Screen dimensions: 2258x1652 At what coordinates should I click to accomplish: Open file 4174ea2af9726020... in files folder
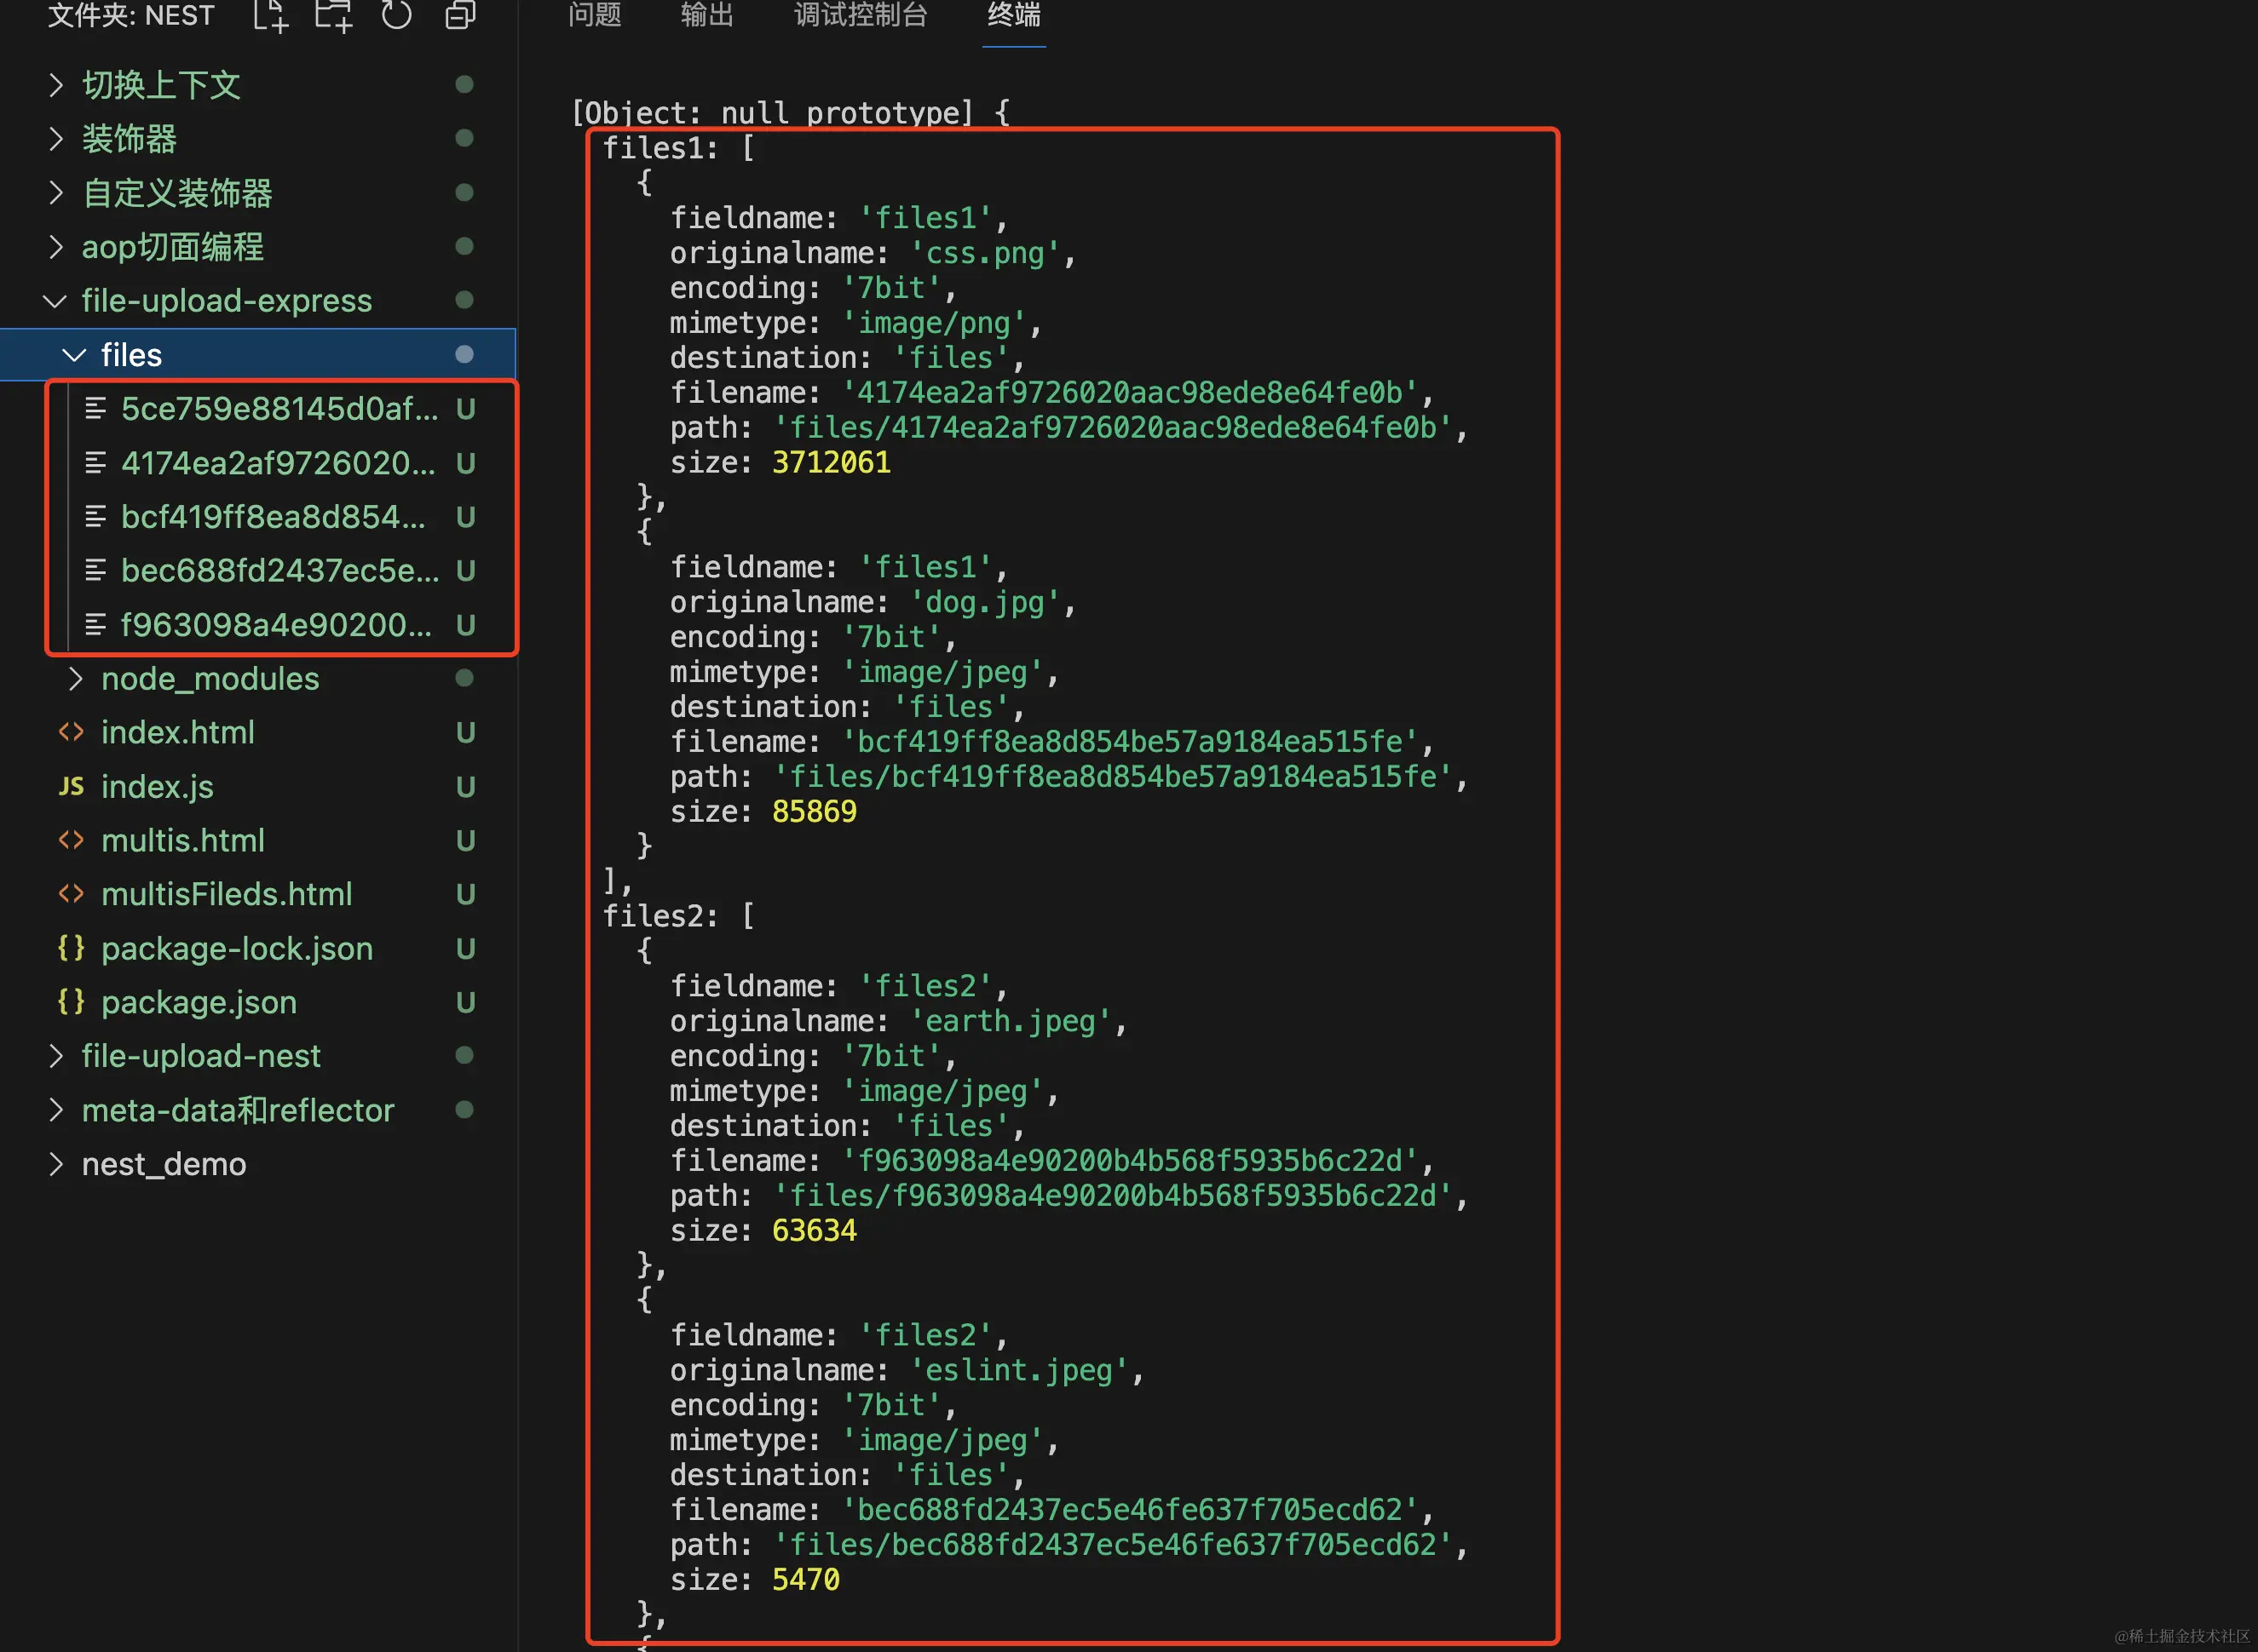[x=278, y=462]
